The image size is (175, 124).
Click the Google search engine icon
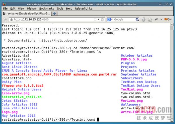[x=109, y=19]
